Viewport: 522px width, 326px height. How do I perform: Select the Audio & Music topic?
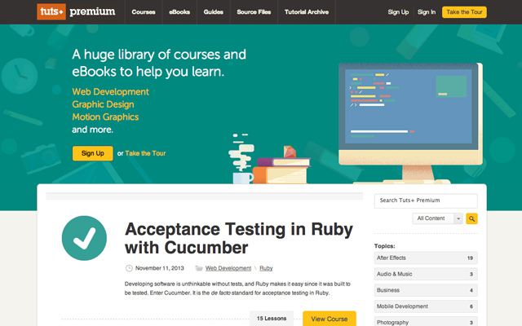426,274
